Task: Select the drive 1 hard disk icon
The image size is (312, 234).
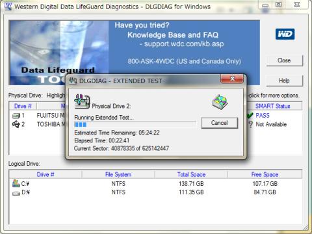Action: pyautogui.click(x=16, y=116)
